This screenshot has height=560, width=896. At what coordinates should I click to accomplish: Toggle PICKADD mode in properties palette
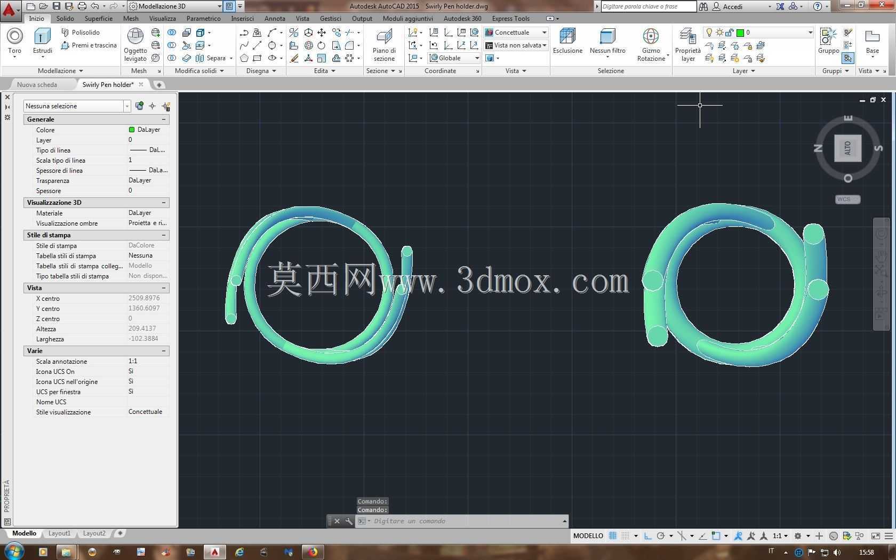(139, 106)
